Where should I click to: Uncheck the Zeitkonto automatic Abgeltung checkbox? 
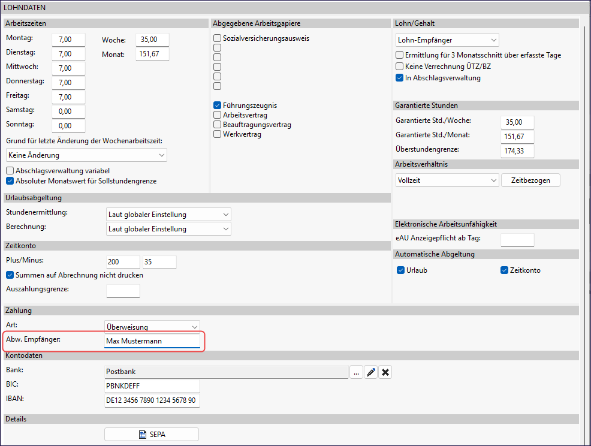pos(504,270)
